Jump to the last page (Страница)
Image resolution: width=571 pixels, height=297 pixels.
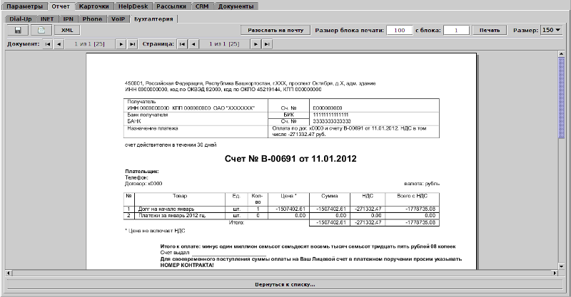click(x=266, y=44)
